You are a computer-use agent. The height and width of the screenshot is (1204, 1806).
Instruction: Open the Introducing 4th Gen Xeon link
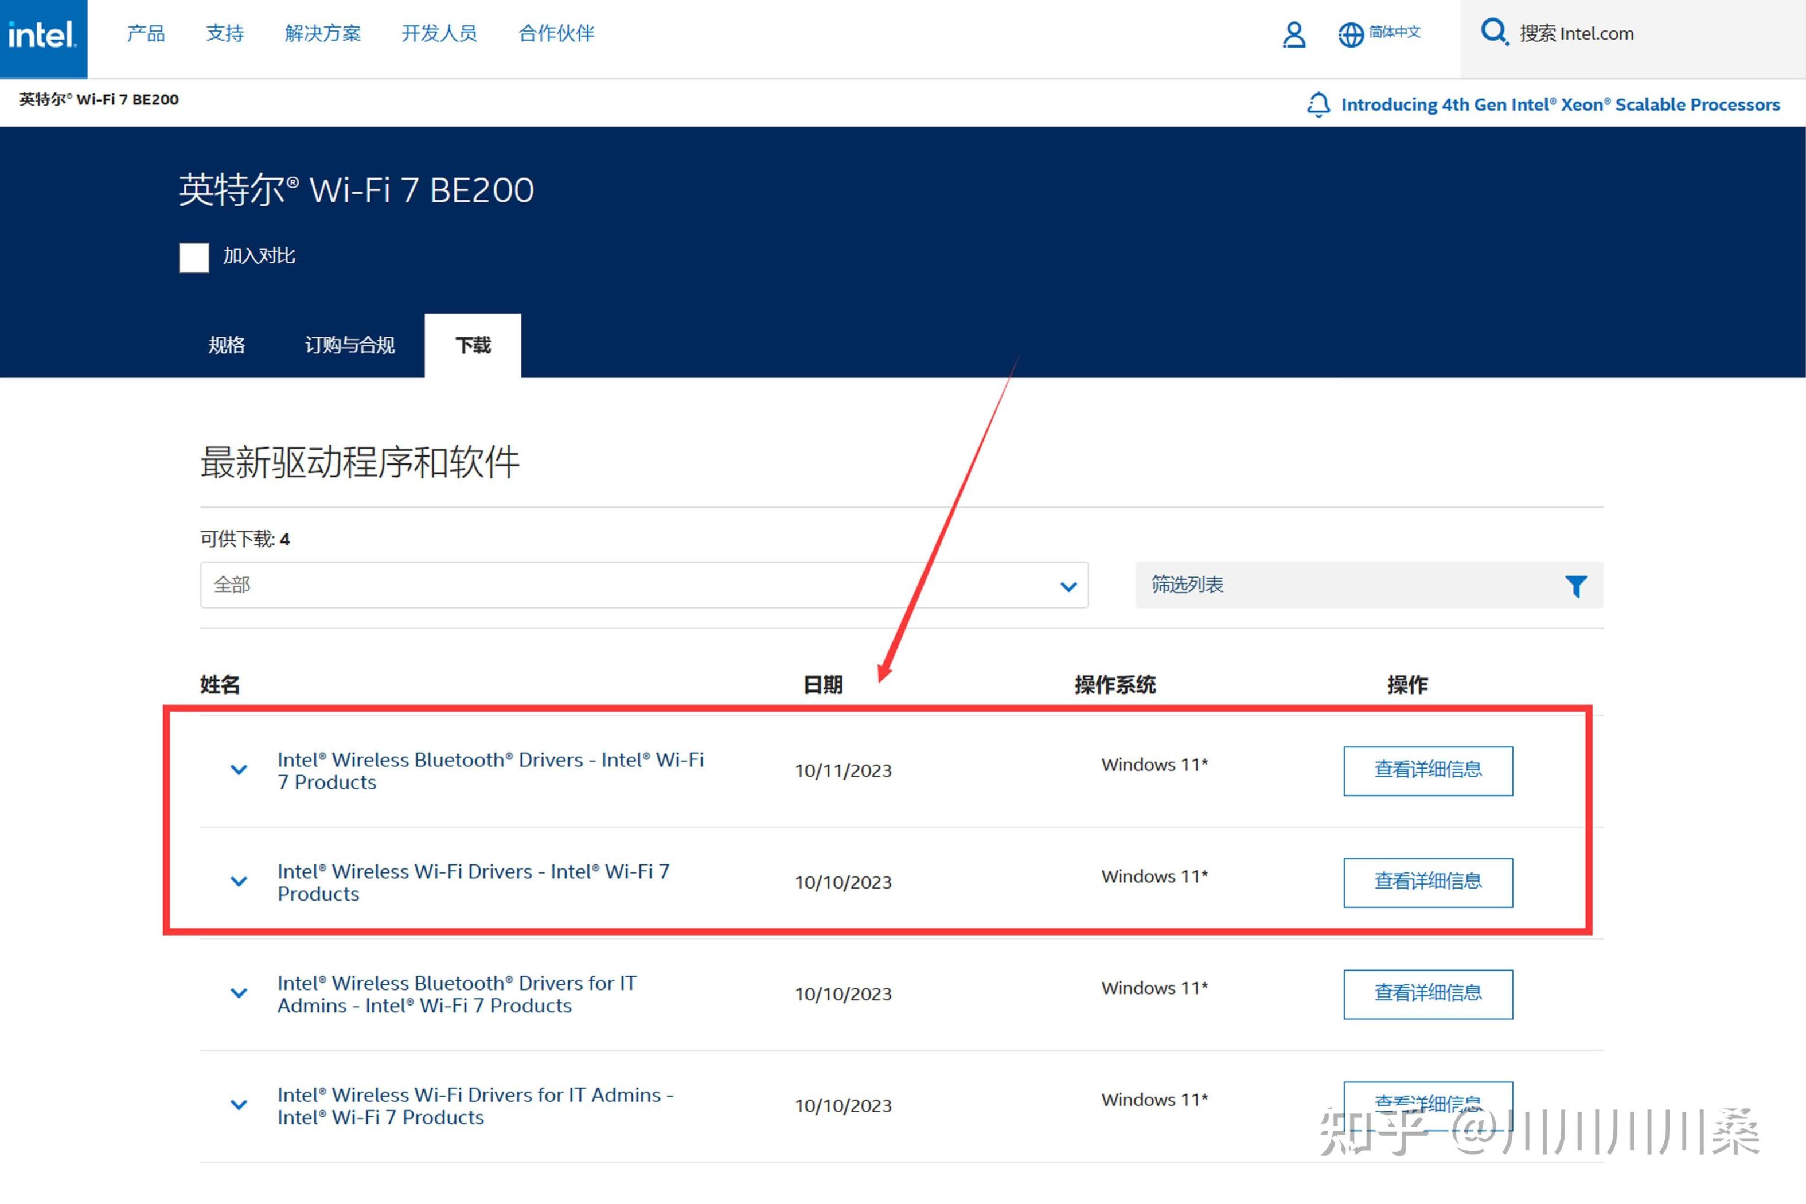1559,105
